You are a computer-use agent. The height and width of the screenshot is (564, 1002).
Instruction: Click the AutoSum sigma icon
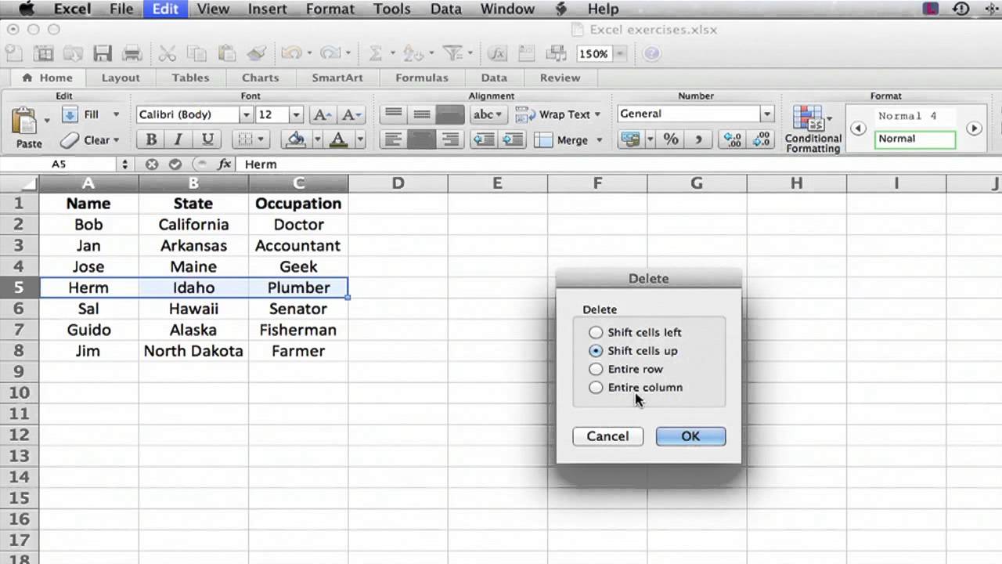(375, 53)
